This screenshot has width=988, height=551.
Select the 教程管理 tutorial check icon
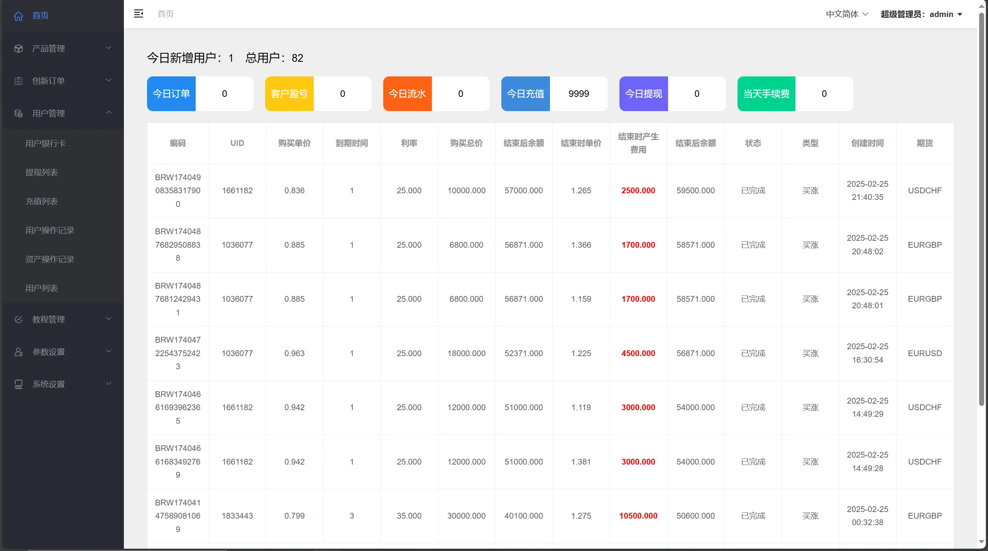[x=19, y=319]
